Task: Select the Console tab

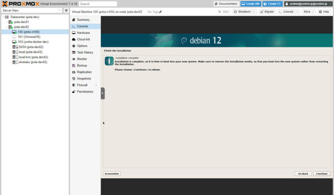Action: click(85, 26)
